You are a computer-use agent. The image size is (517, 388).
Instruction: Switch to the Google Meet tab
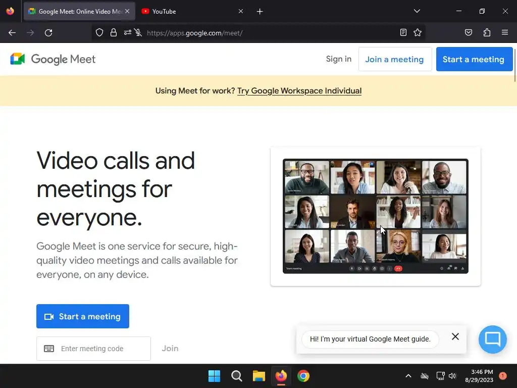click(79, 11)
